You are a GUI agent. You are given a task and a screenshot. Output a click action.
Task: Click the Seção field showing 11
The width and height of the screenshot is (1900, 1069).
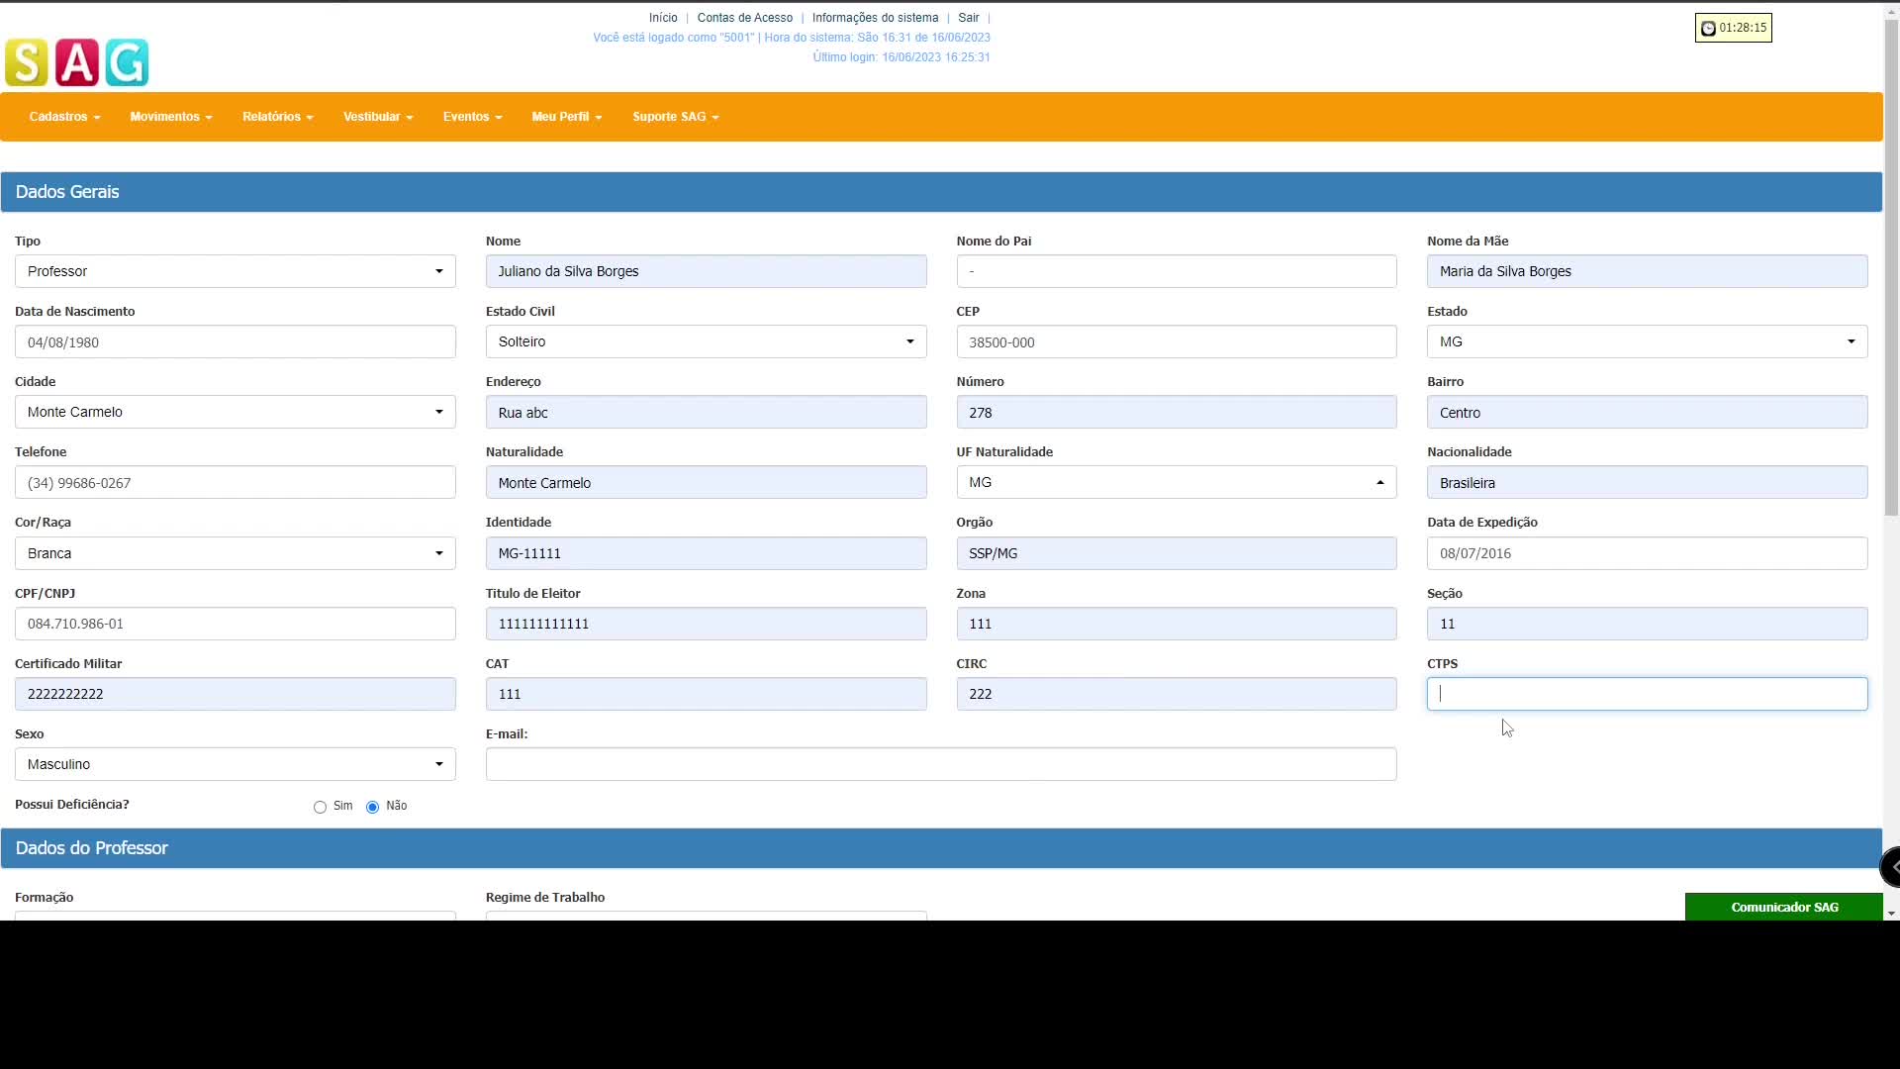tap(1647, 624)
